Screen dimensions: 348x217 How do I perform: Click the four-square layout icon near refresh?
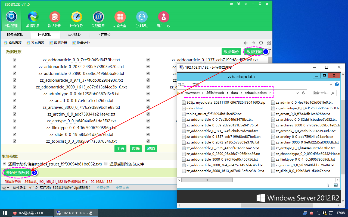click(269, 43)
